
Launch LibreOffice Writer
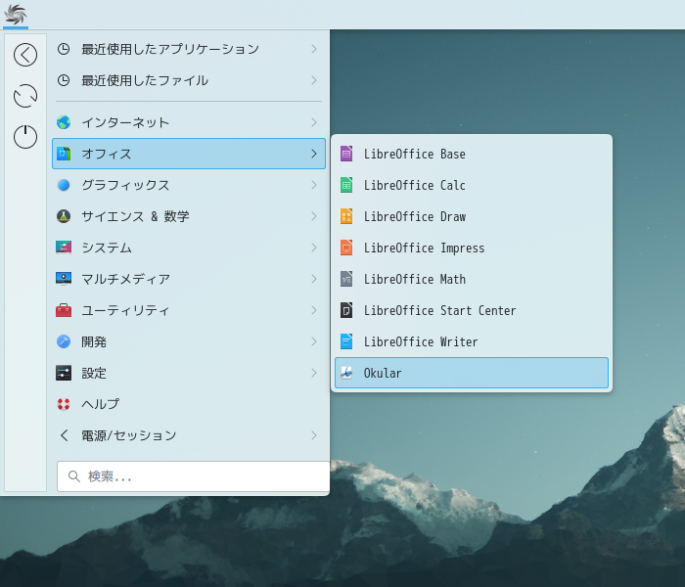472,341
